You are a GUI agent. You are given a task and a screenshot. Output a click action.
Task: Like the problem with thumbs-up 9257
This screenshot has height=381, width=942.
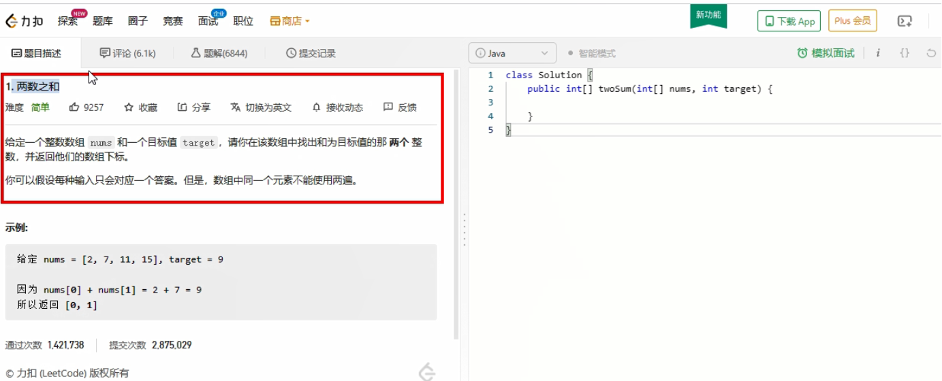[x=87, y=107]
